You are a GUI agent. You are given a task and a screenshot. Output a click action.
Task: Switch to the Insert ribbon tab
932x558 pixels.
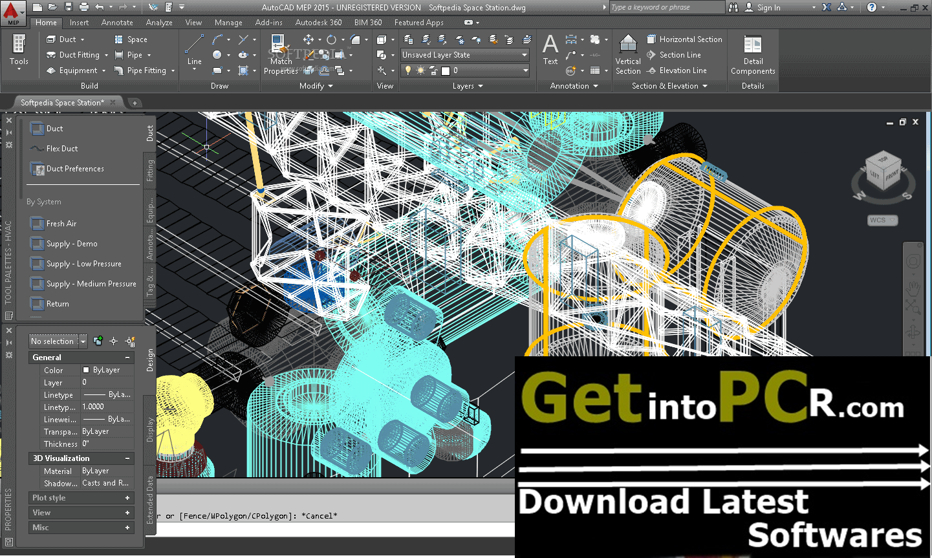click(x=79, y=23)
